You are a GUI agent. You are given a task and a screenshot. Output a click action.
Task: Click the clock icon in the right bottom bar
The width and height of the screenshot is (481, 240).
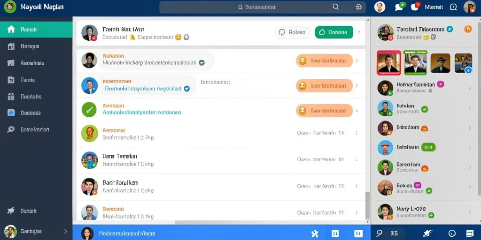[452, 233]
